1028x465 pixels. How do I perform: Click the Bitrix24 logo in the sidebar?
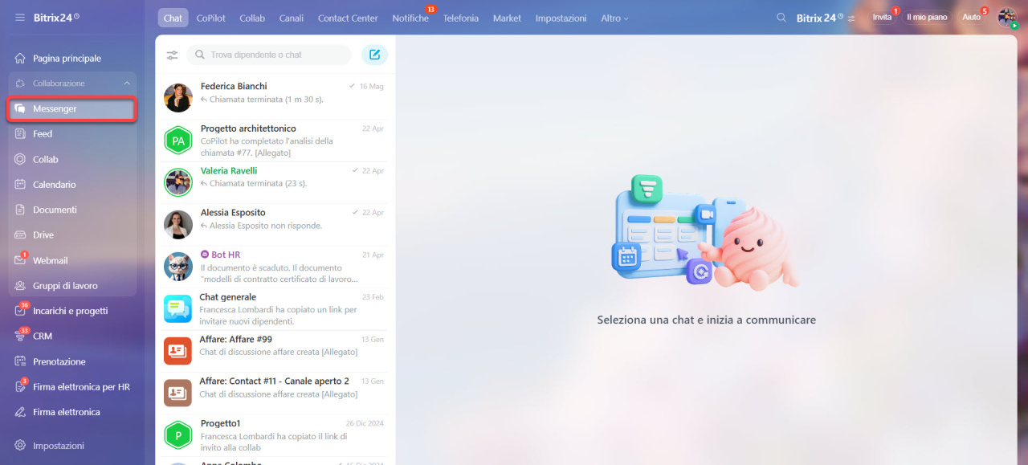click(56, 17)
